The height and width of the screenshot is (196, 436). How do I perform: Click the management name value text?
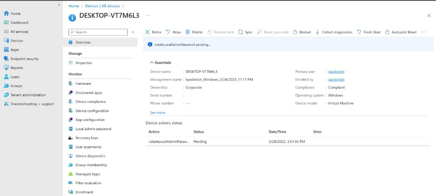pos(219,80)
